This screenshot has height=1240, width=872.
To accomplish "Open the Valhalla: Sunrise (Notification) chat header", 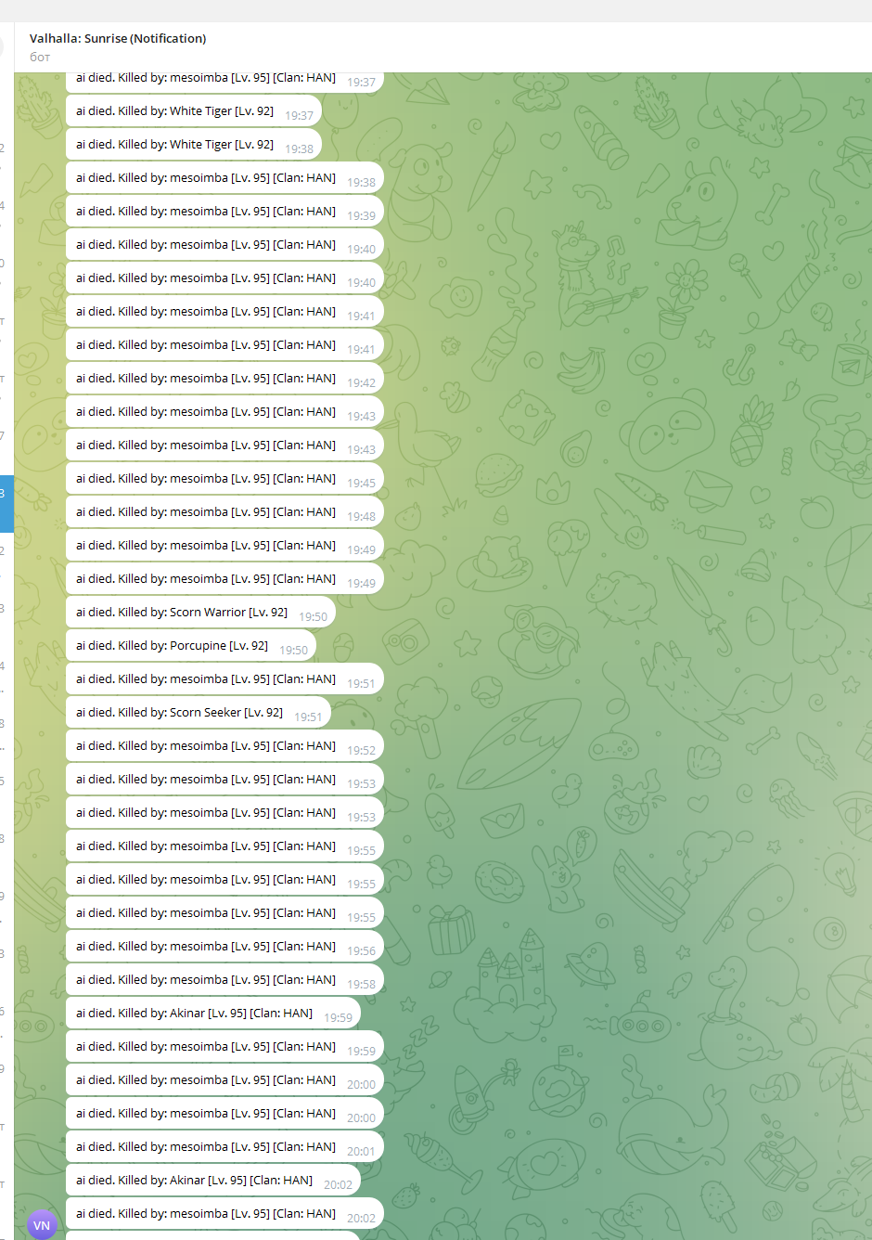I will [x=118, y=38].
